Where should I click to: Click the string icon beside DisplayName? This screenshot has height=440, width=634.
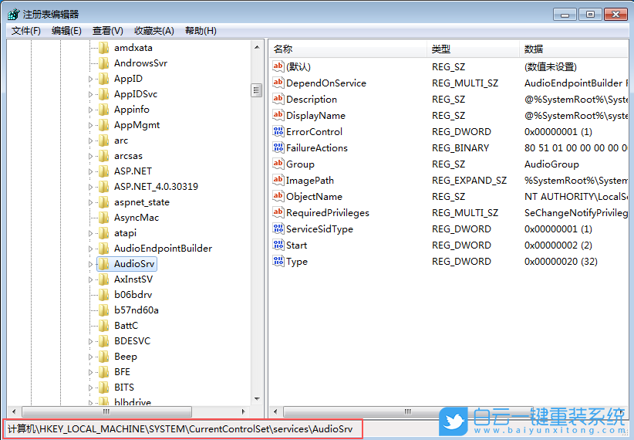(x=278, y=115)
